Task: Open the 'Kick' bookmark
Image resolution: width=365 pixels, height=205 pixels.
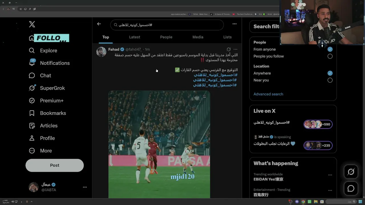Action: [x=262, y=14]
